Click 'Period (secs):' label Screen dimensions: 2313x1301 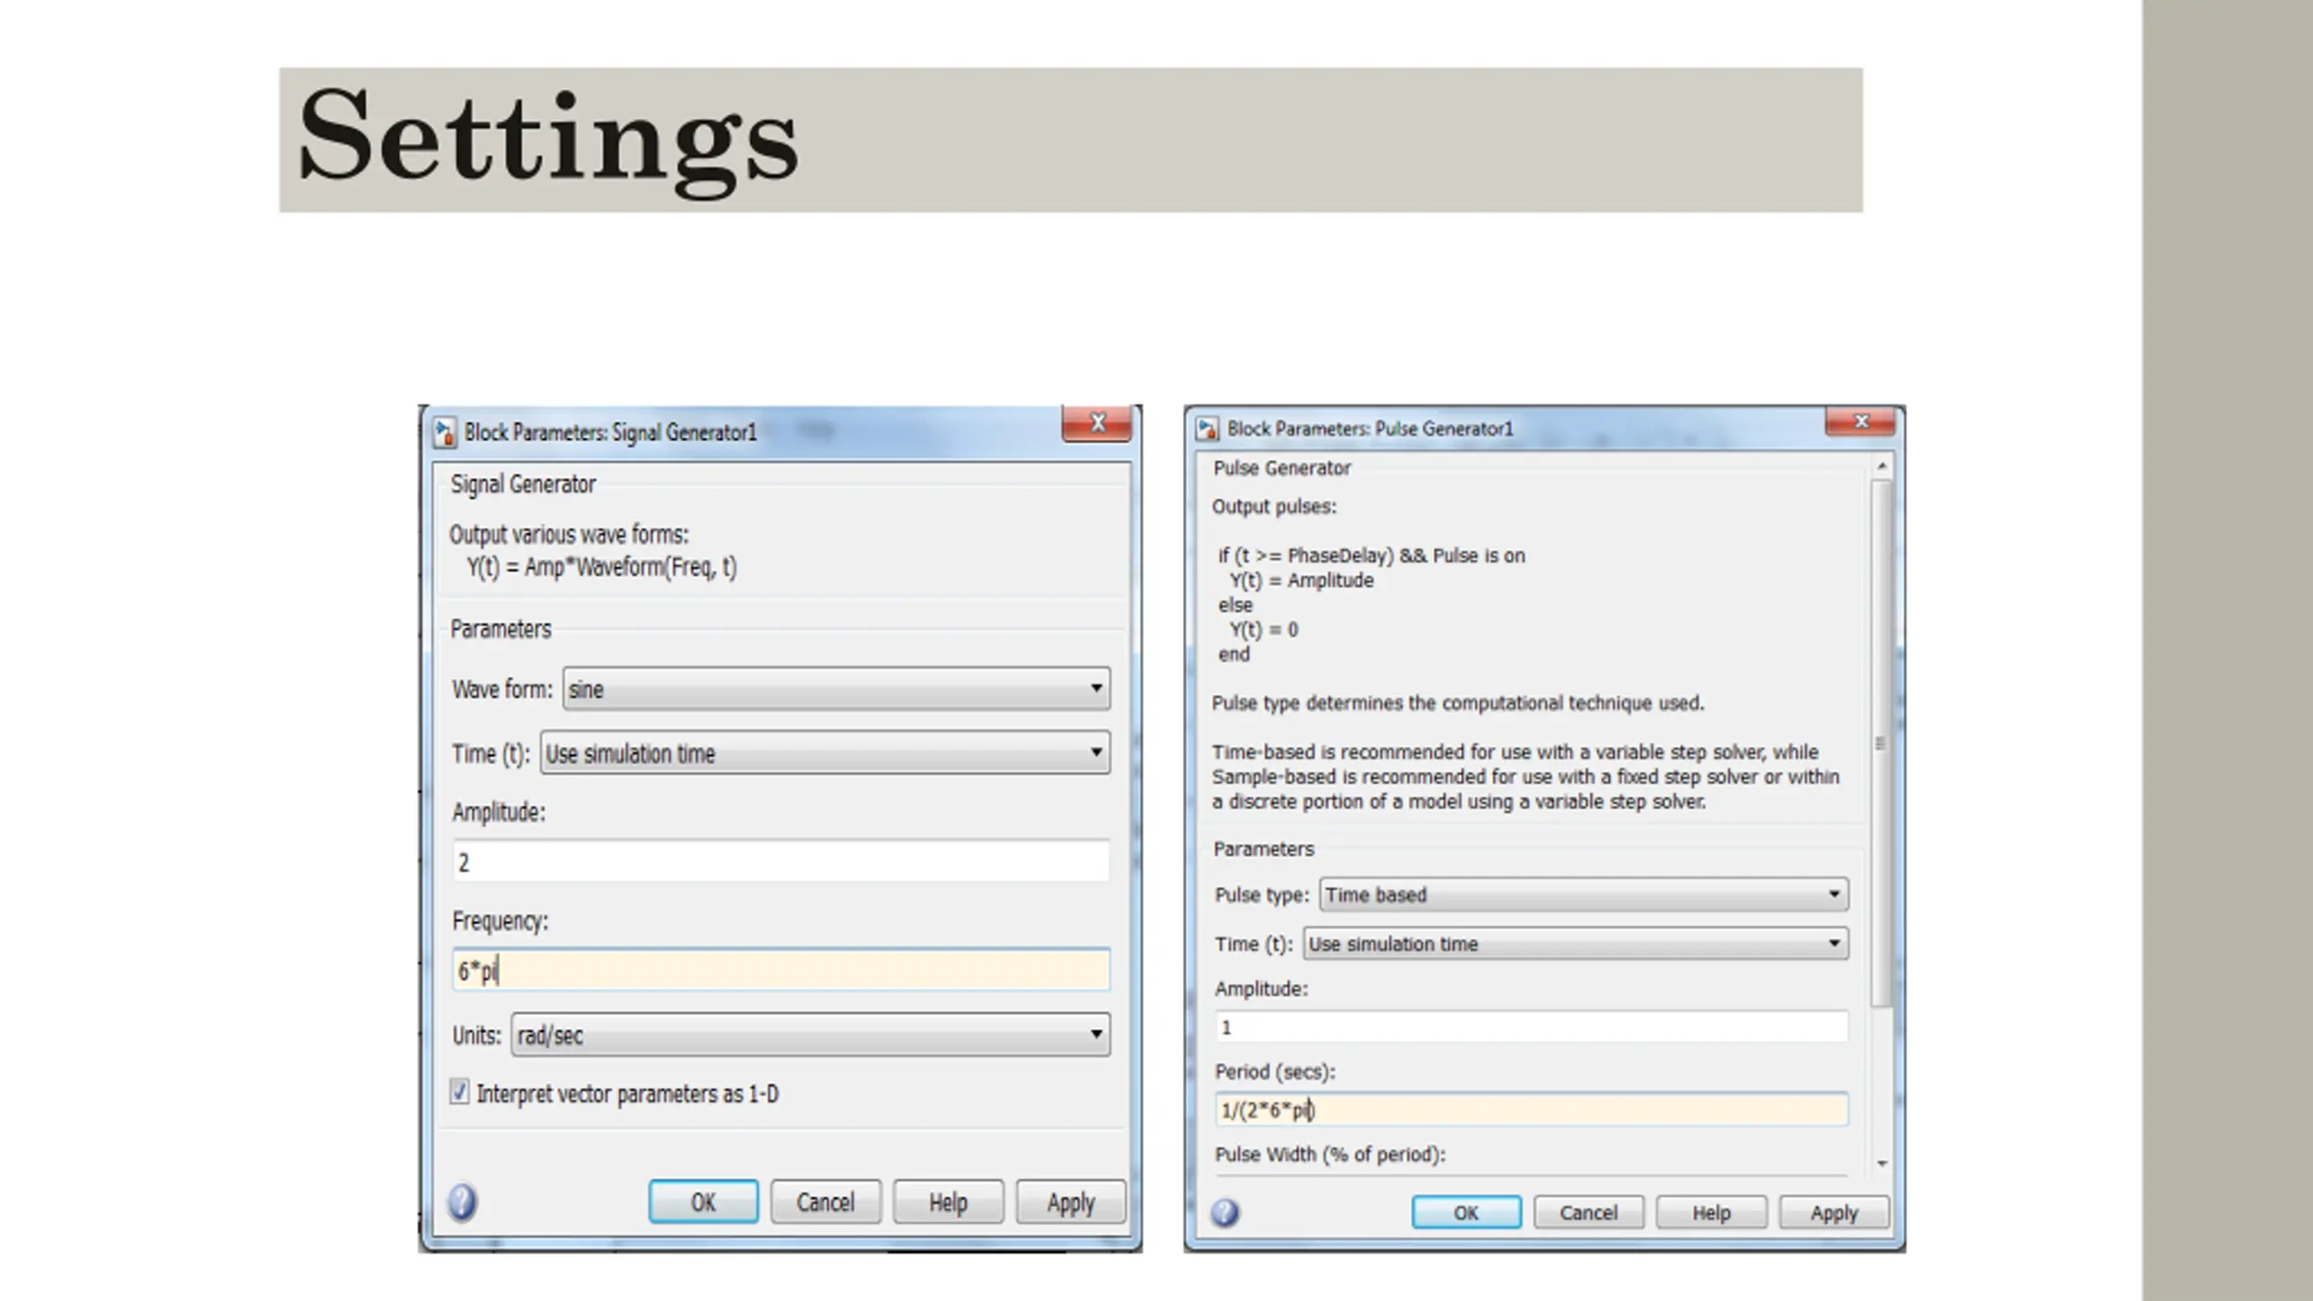(1275, 1072)
